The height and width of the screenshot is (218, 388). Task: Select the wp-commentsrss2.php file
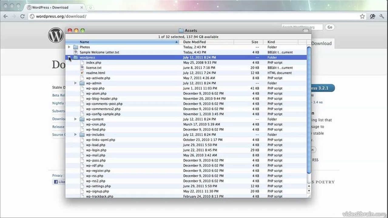point(103,109)
